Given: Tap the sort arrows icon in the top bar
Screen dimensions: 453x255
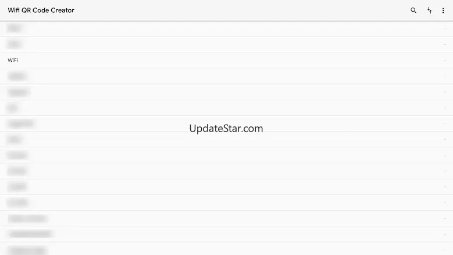Looking at the screenshot, I should [429, 10].
